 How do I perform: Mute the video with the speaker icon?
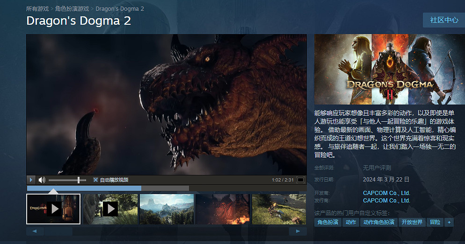[42, 180]
